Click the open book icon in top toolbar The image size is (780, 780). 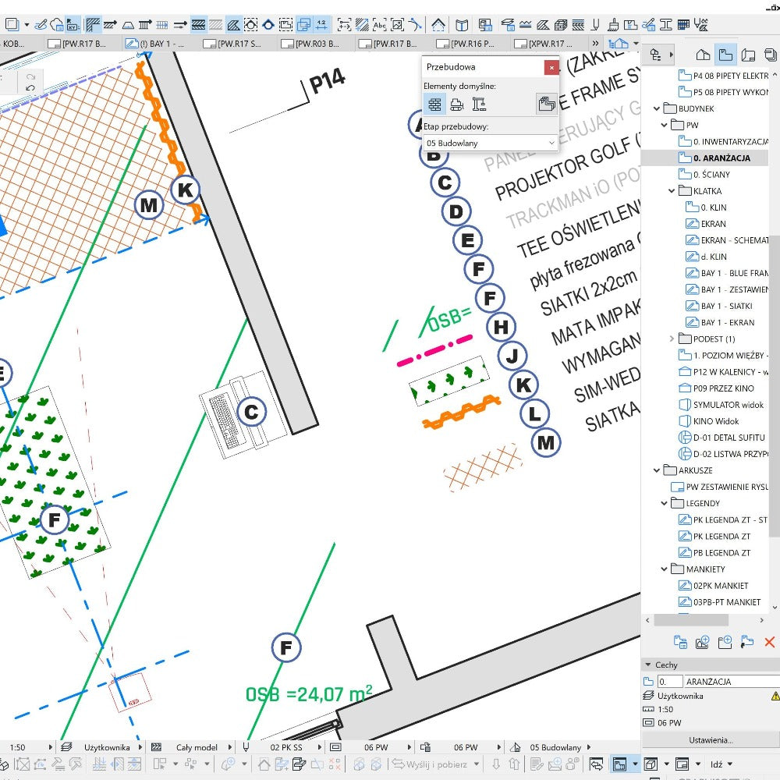(463, 24)
